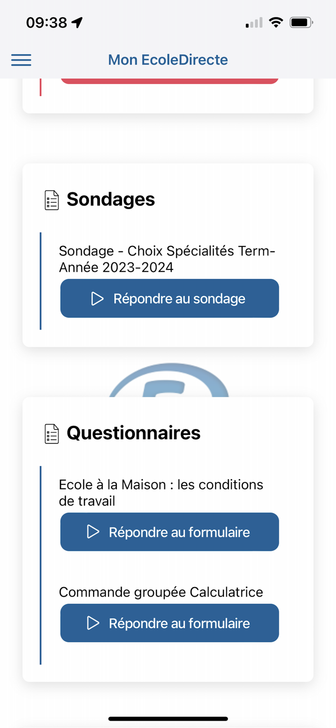Tap the Mon EcoleDirecte title

click(x=168, y=60)
